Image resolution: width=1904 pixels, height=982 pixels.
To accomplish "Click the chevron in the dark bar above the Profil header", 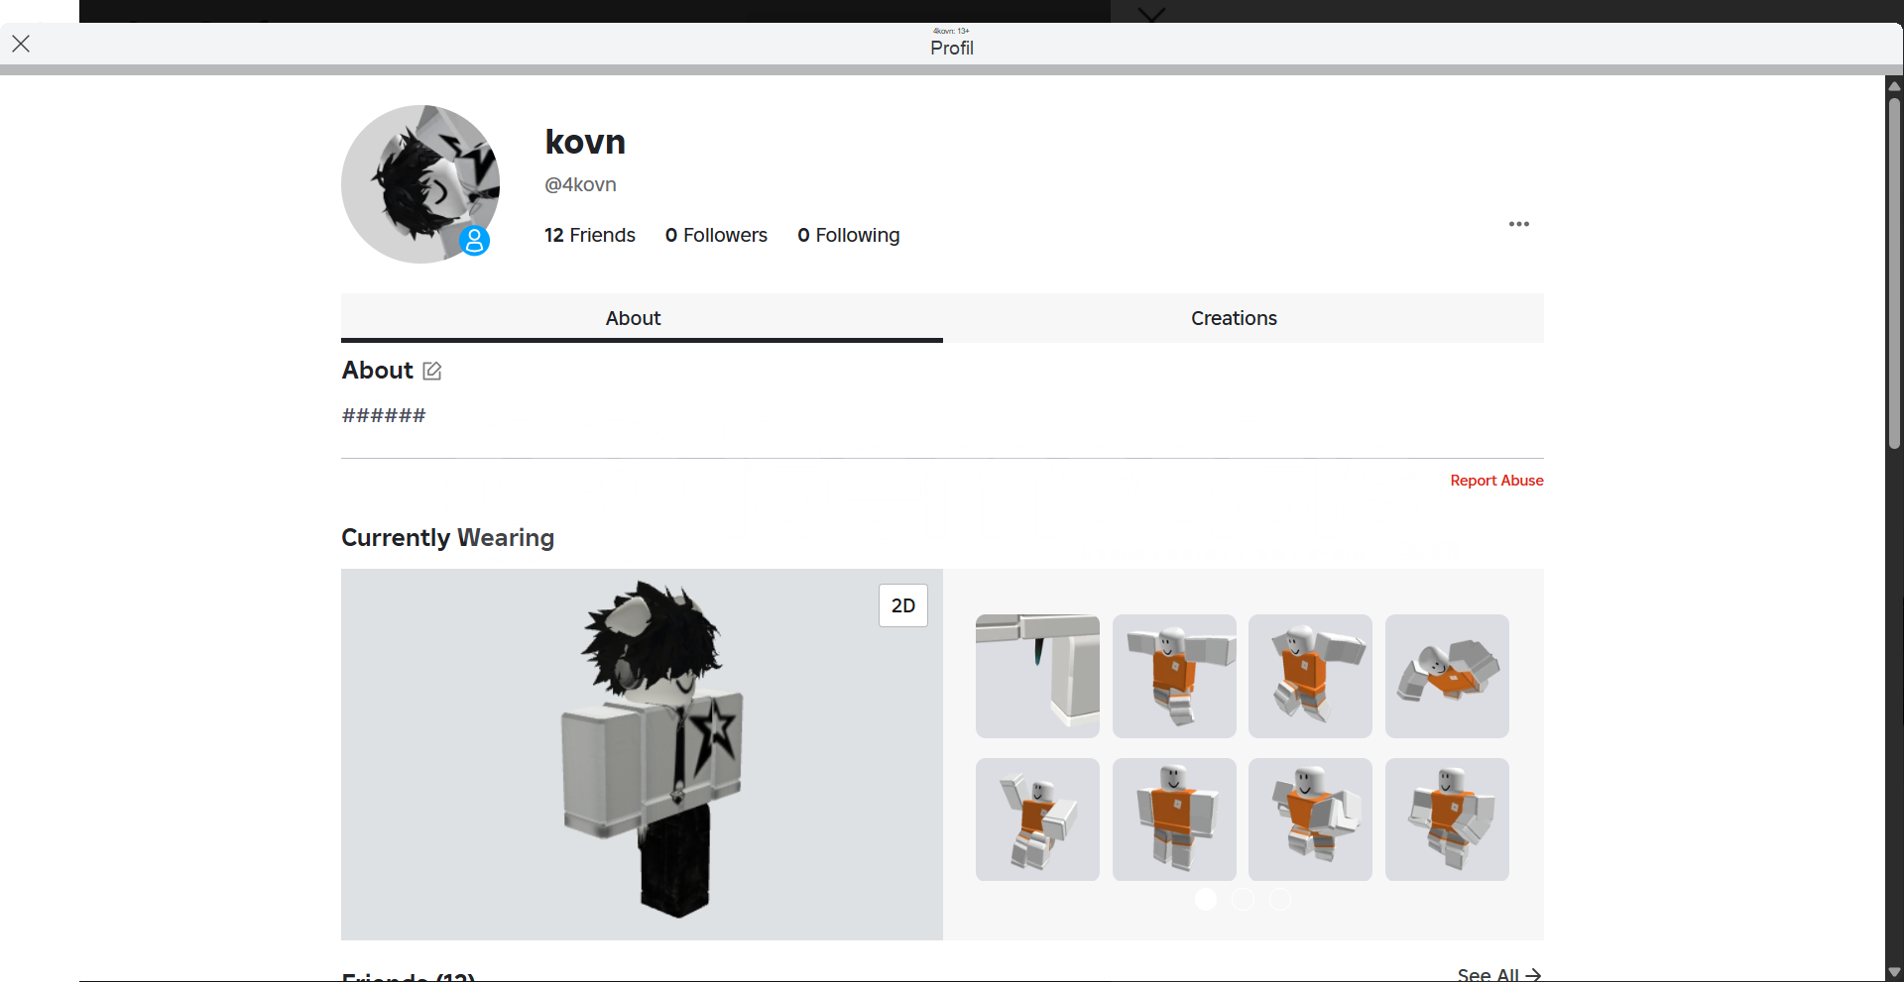I will coord(1151,14).
